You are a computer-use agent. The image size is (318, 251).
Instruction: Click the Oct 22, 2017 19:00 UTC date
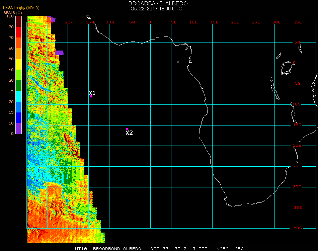coord(156,9)
